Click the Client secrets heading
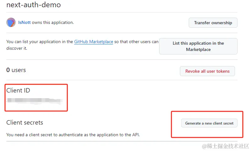Image resolution: width=251 pixels, height=151 pixels. click(25, 123)
